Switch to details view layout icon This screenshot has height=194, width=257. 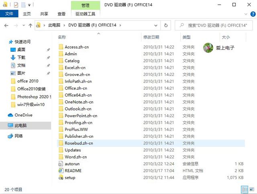(245, 190)
